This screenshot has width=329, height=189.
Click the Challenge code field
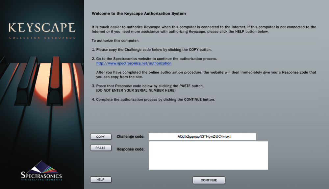pos(202,137)
